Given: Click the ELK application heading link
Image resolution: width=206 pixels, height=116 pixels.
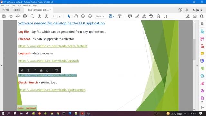Looking at the screenshot, I should pyautogui.click(x=61, y=23).
